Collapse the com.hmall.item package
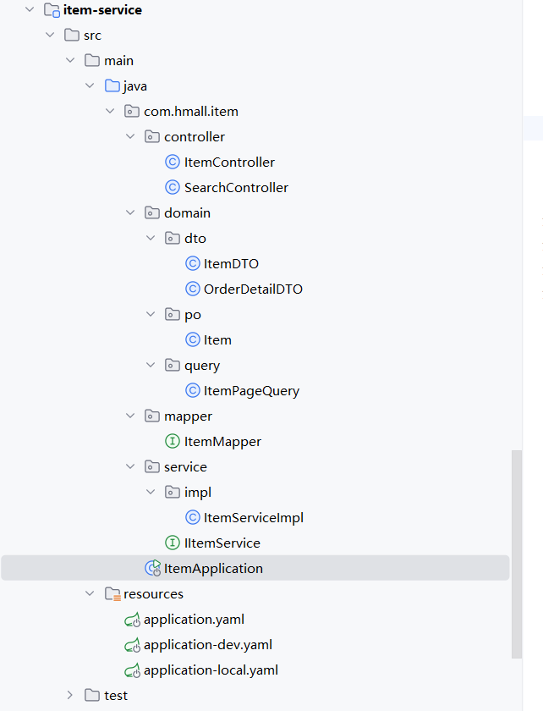Viewport: 543px width, 711px height. tap(110, 111)
